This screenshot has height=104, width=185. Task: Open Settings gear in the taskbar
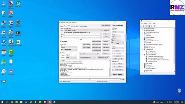tap(35, 102)
